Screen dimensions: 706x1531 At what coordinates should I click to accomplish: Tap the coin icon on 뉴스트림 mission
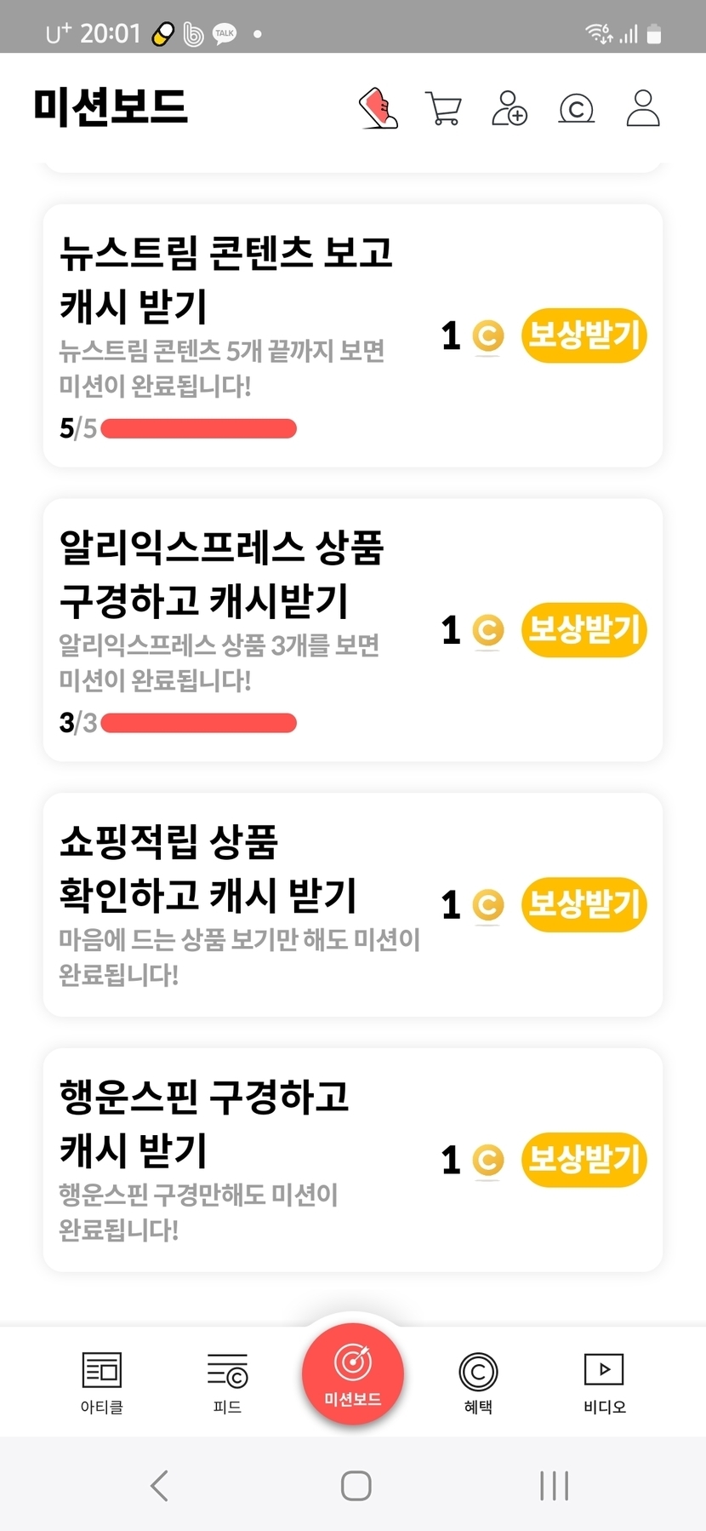[x=487, y=336]
